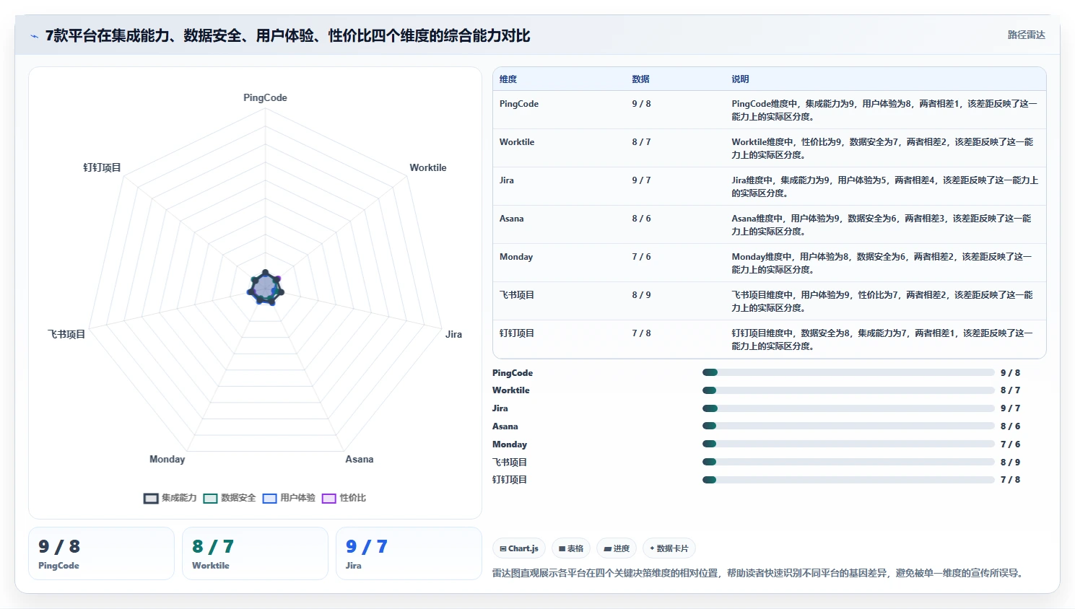
Task: Click the radar data polygon at the chart center
Action: (x=265, y=288)
